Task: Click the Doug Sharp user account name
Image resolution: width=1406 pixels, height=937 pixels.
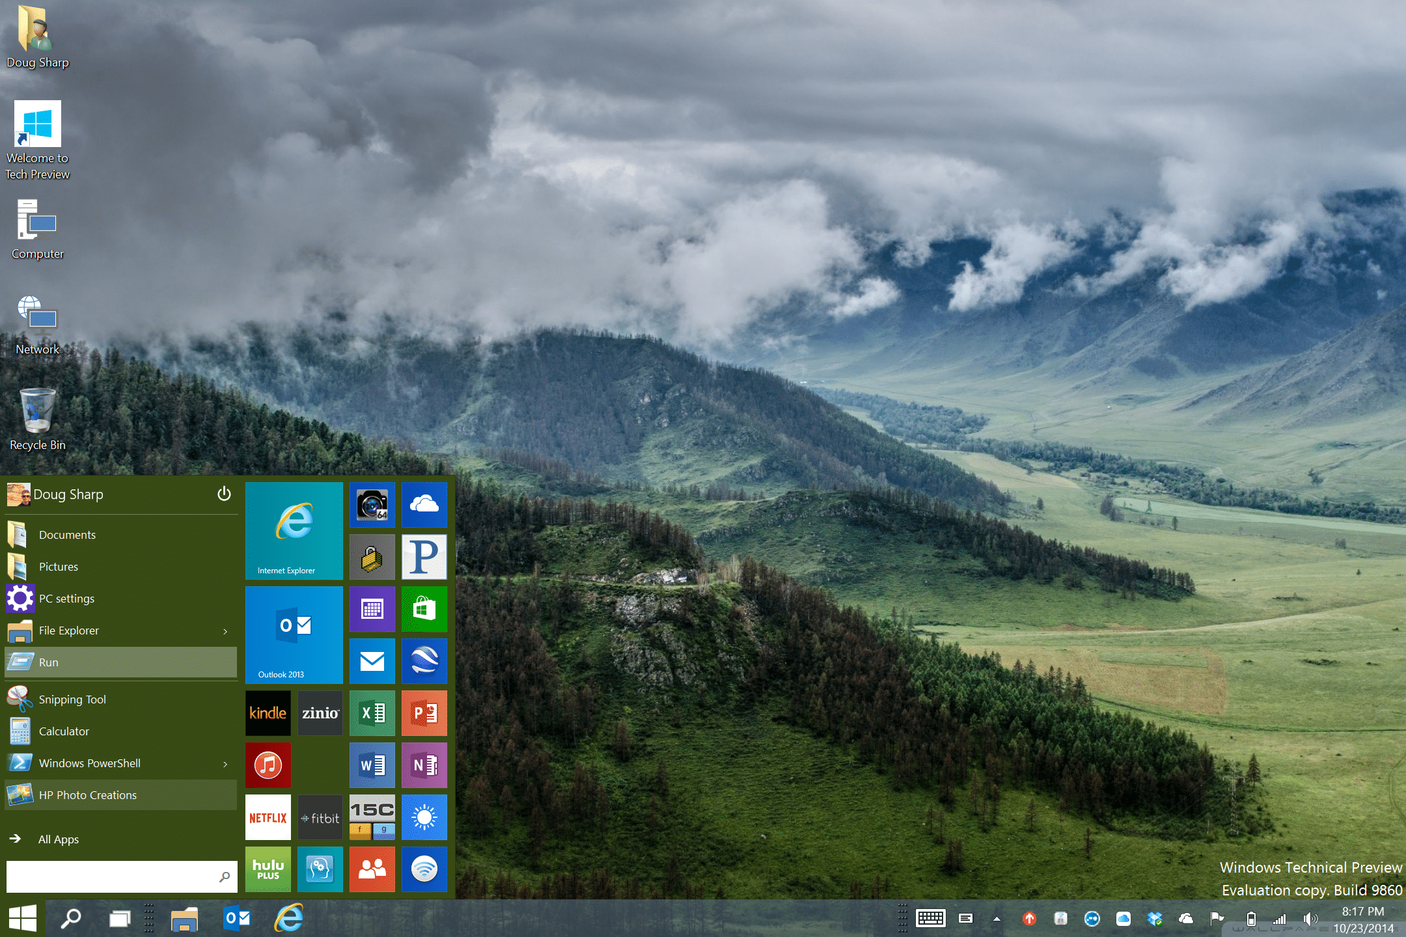Action: (x=68, y=495)
